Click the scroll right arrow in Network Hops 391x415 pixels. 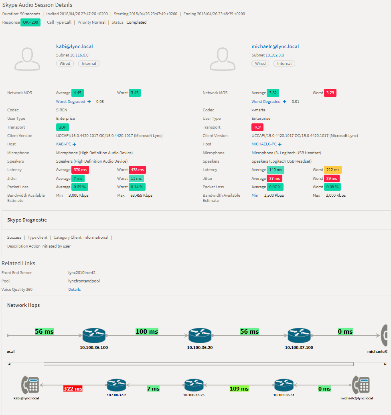(385, 364)
